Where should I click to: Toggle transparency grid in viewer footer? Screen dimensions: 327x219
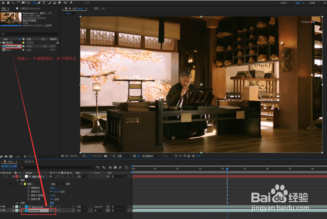[139, 156]
